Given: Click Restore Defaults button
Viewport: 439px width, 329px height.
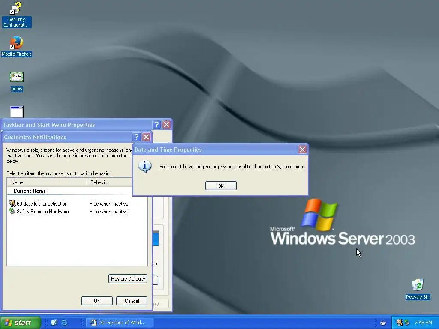Looking at the screenshot, I should tap(128, 278).
